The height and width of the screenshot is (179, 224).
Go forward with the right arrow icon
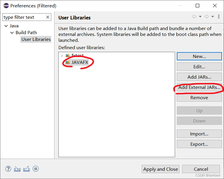(207, 17)
